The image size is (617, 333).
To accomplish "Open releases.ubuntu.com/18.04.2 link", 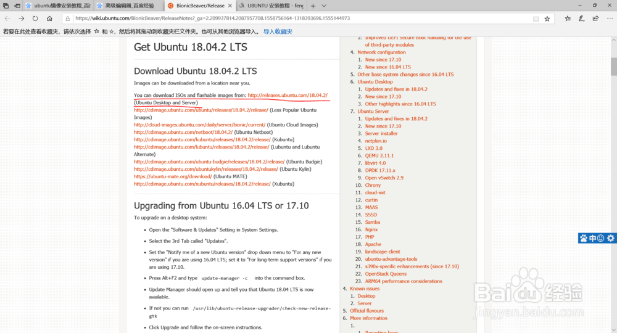I will [x=288, y=95].
